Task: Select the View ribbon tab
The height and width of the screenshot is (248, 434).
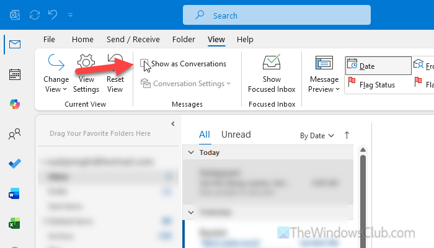Action: (216, 39)
